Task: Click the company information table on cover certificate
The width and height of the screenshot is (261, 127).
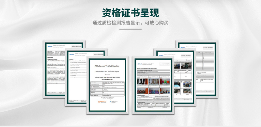Action: (x=108, y=88)
